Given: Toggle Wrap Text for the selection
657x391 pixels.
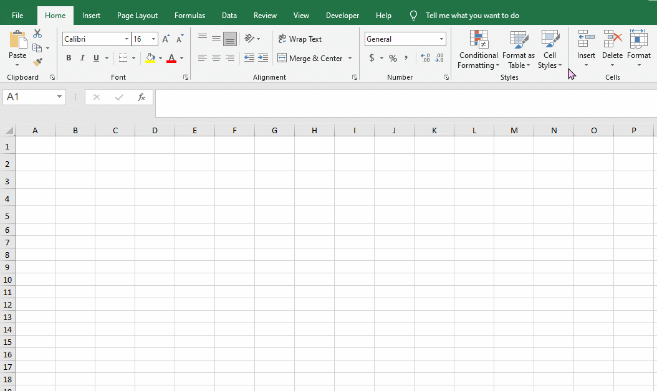Looking at the screenshot, I should (300, 39).
